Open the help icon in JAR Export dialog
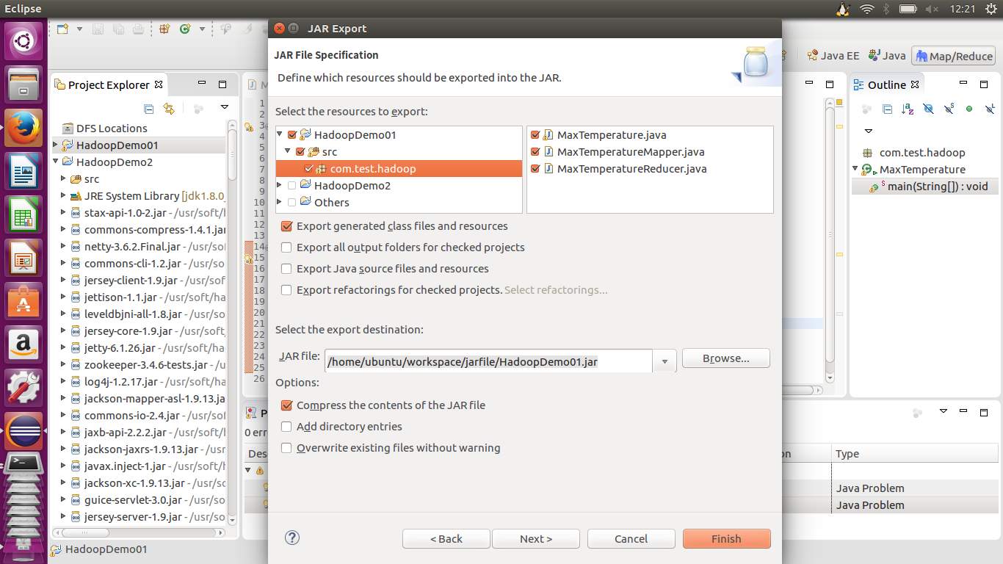Viewport: 1003px width, 564px height. (x=292, y=538)
